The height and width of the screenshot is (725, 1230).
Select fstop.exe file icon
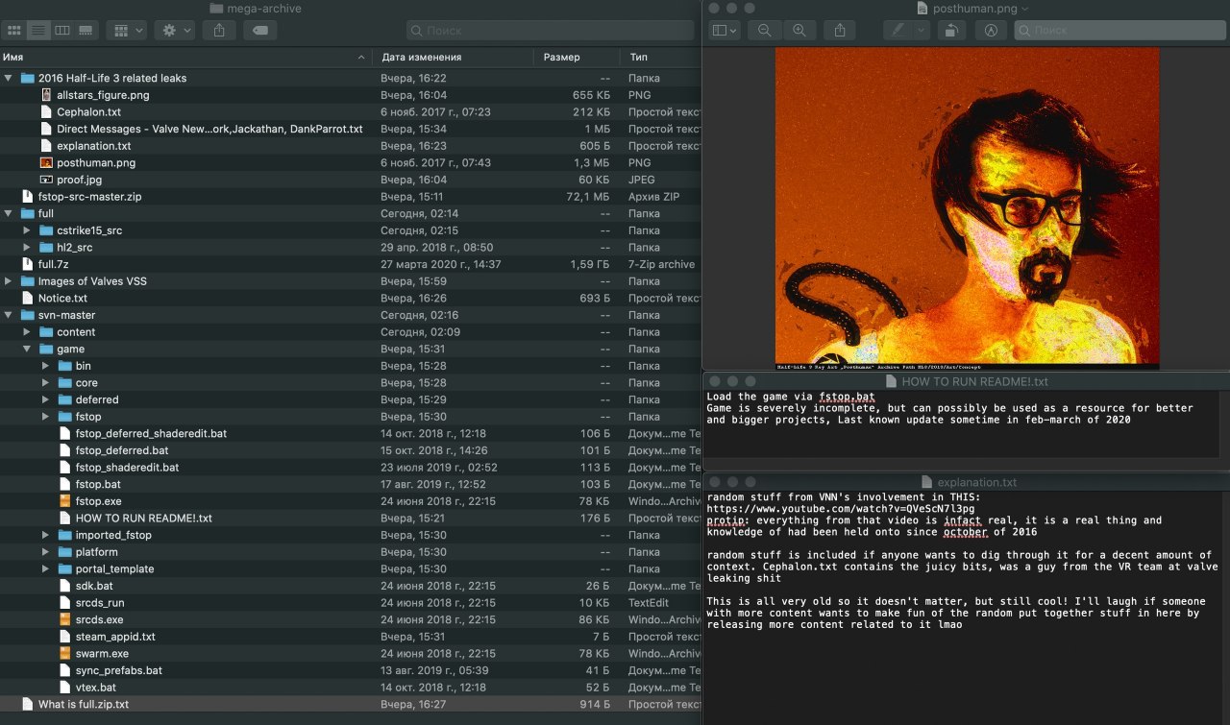64,501
